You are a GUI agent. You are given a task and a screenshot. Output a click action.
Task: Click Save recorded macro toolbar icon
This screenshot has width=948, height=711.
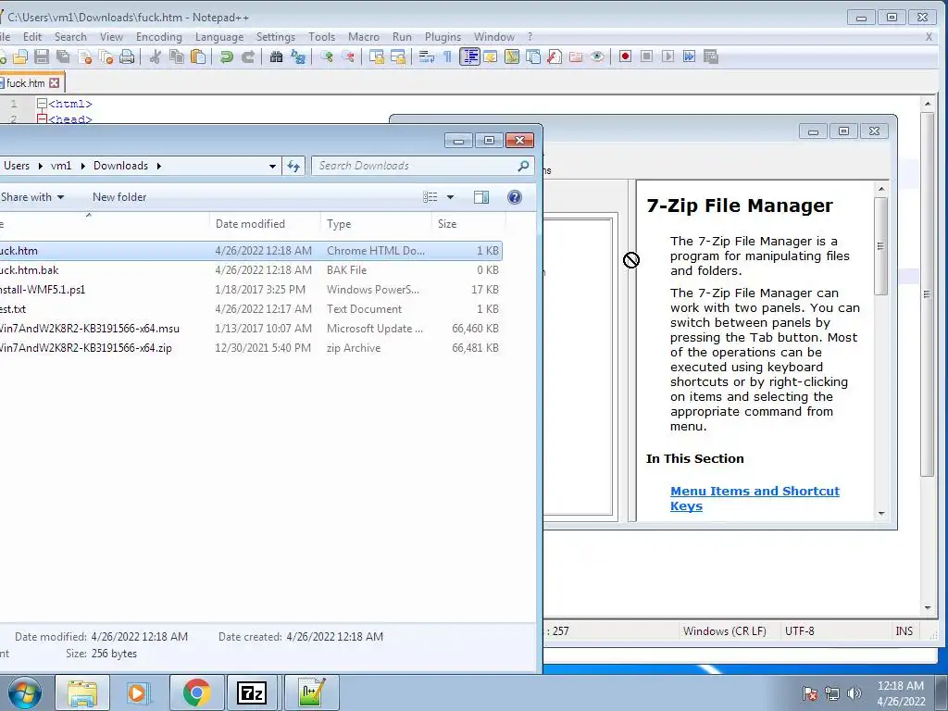(710, 56)
